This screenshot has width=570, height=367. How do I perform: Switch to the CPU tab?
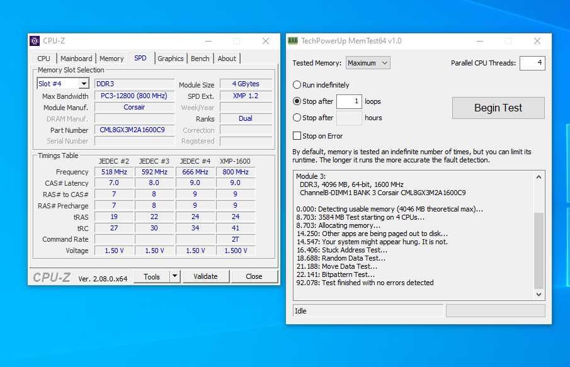point(43,59)
